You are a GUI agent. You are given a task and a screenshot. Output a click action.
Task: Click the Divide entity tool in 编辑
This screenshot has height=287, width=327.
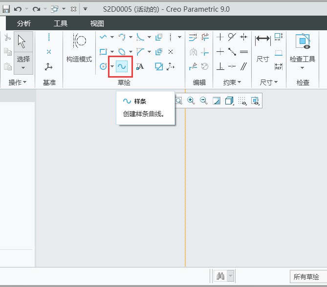click(x=193, y=66)
